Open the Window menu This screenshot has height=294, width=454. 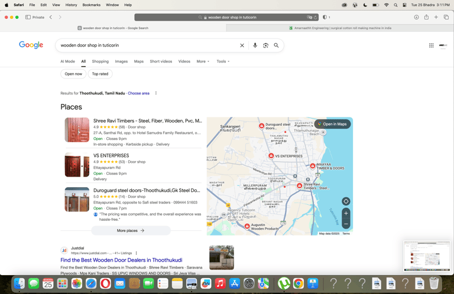click(112, 5)
